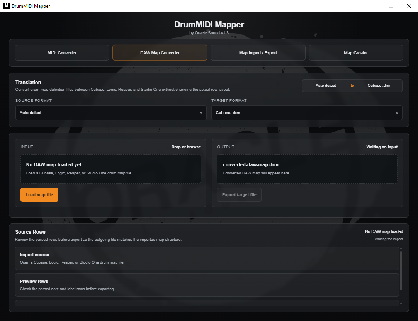Click the Export target file button
The height and width of the screenshot is (321, 418).
pyautogui.click(x=239, y=195)
